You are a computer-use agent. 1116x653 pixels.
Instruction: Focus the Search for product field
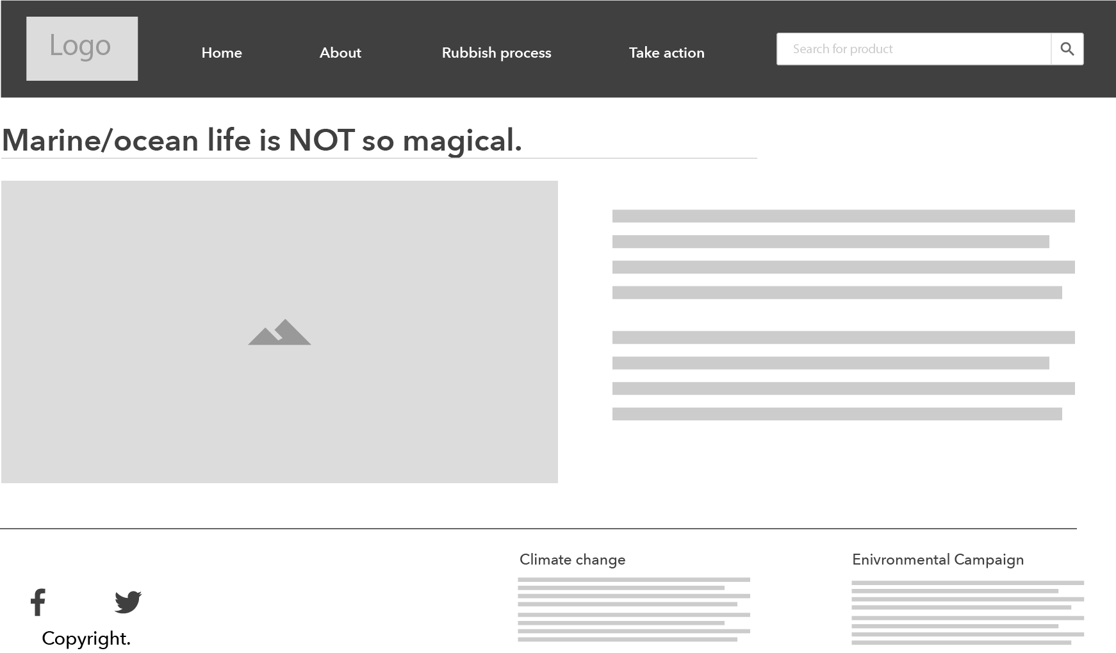click(x=913, y=49)
